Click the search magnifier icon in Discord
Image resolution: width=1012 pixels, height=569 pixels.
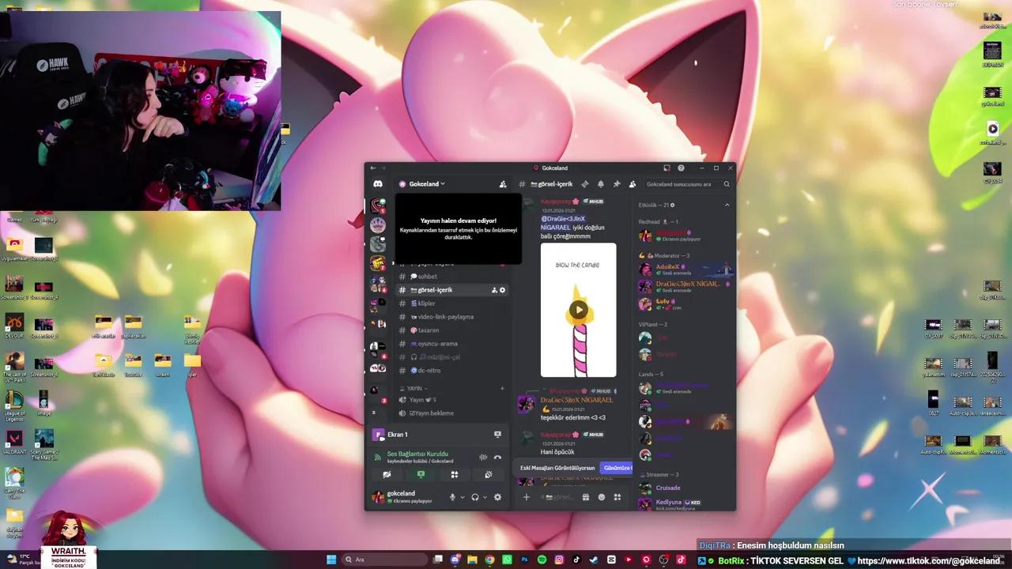click(x=727, y=184)
